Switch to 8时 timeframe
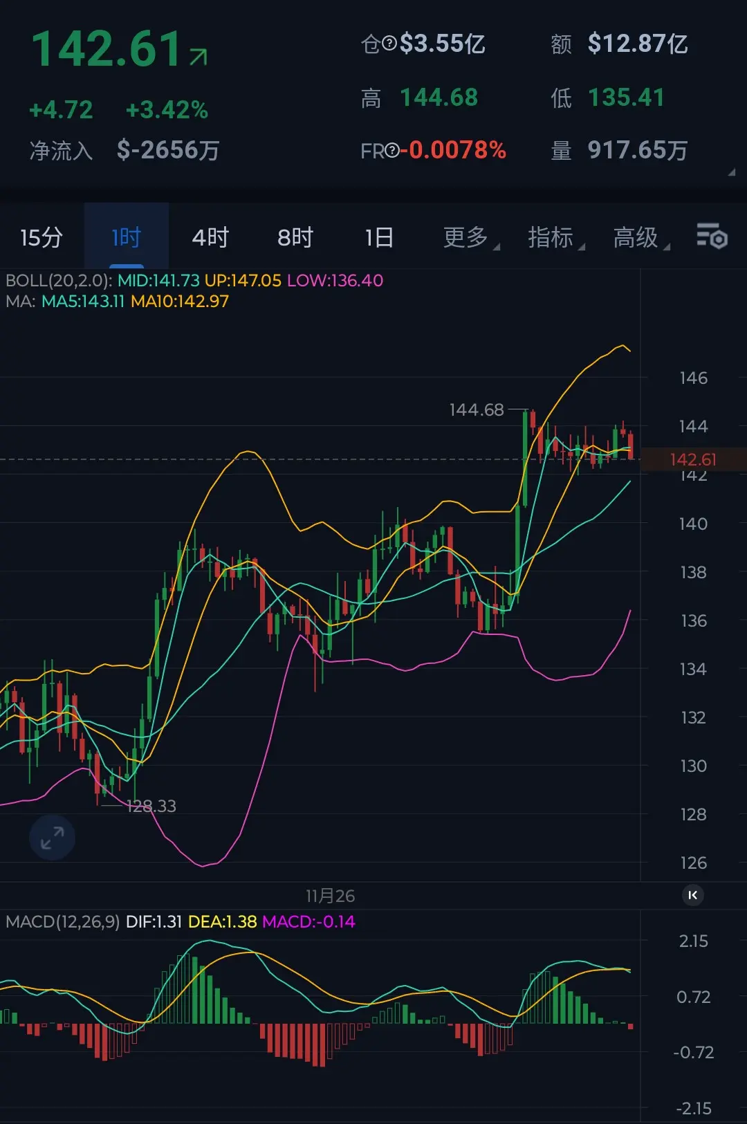 [295, 237]
